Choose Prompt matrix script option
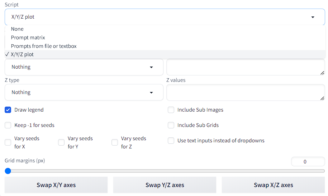This screenshot has height=196, width=328. 28,38
